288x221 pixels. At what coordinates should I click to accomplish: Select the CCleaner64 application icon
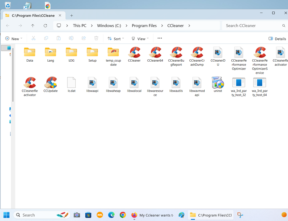tap(155, 52)
